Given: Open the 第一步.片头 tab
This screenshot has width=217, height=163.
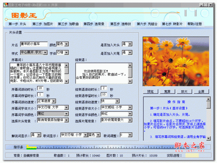Looking at the screenshot, I should [x=17, y=24].
